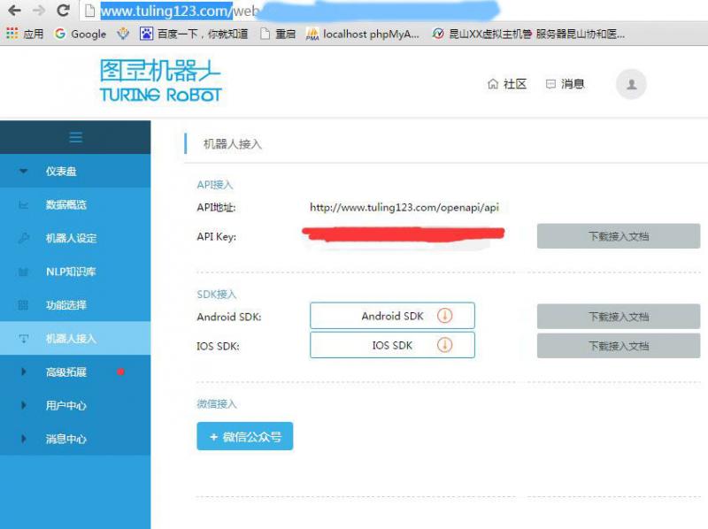Open 高级拓展 sidebar label
Screen dimensions: 708x529
point(65,372)
